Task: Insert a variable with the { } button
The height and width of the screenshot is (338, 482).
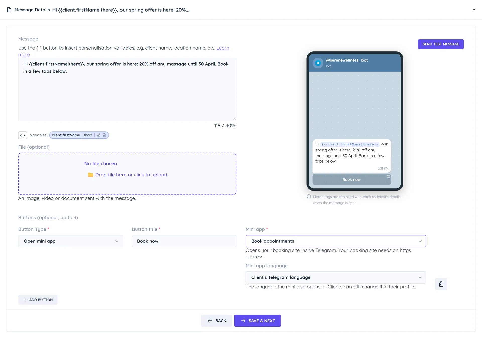Action: tap(23, 135)
